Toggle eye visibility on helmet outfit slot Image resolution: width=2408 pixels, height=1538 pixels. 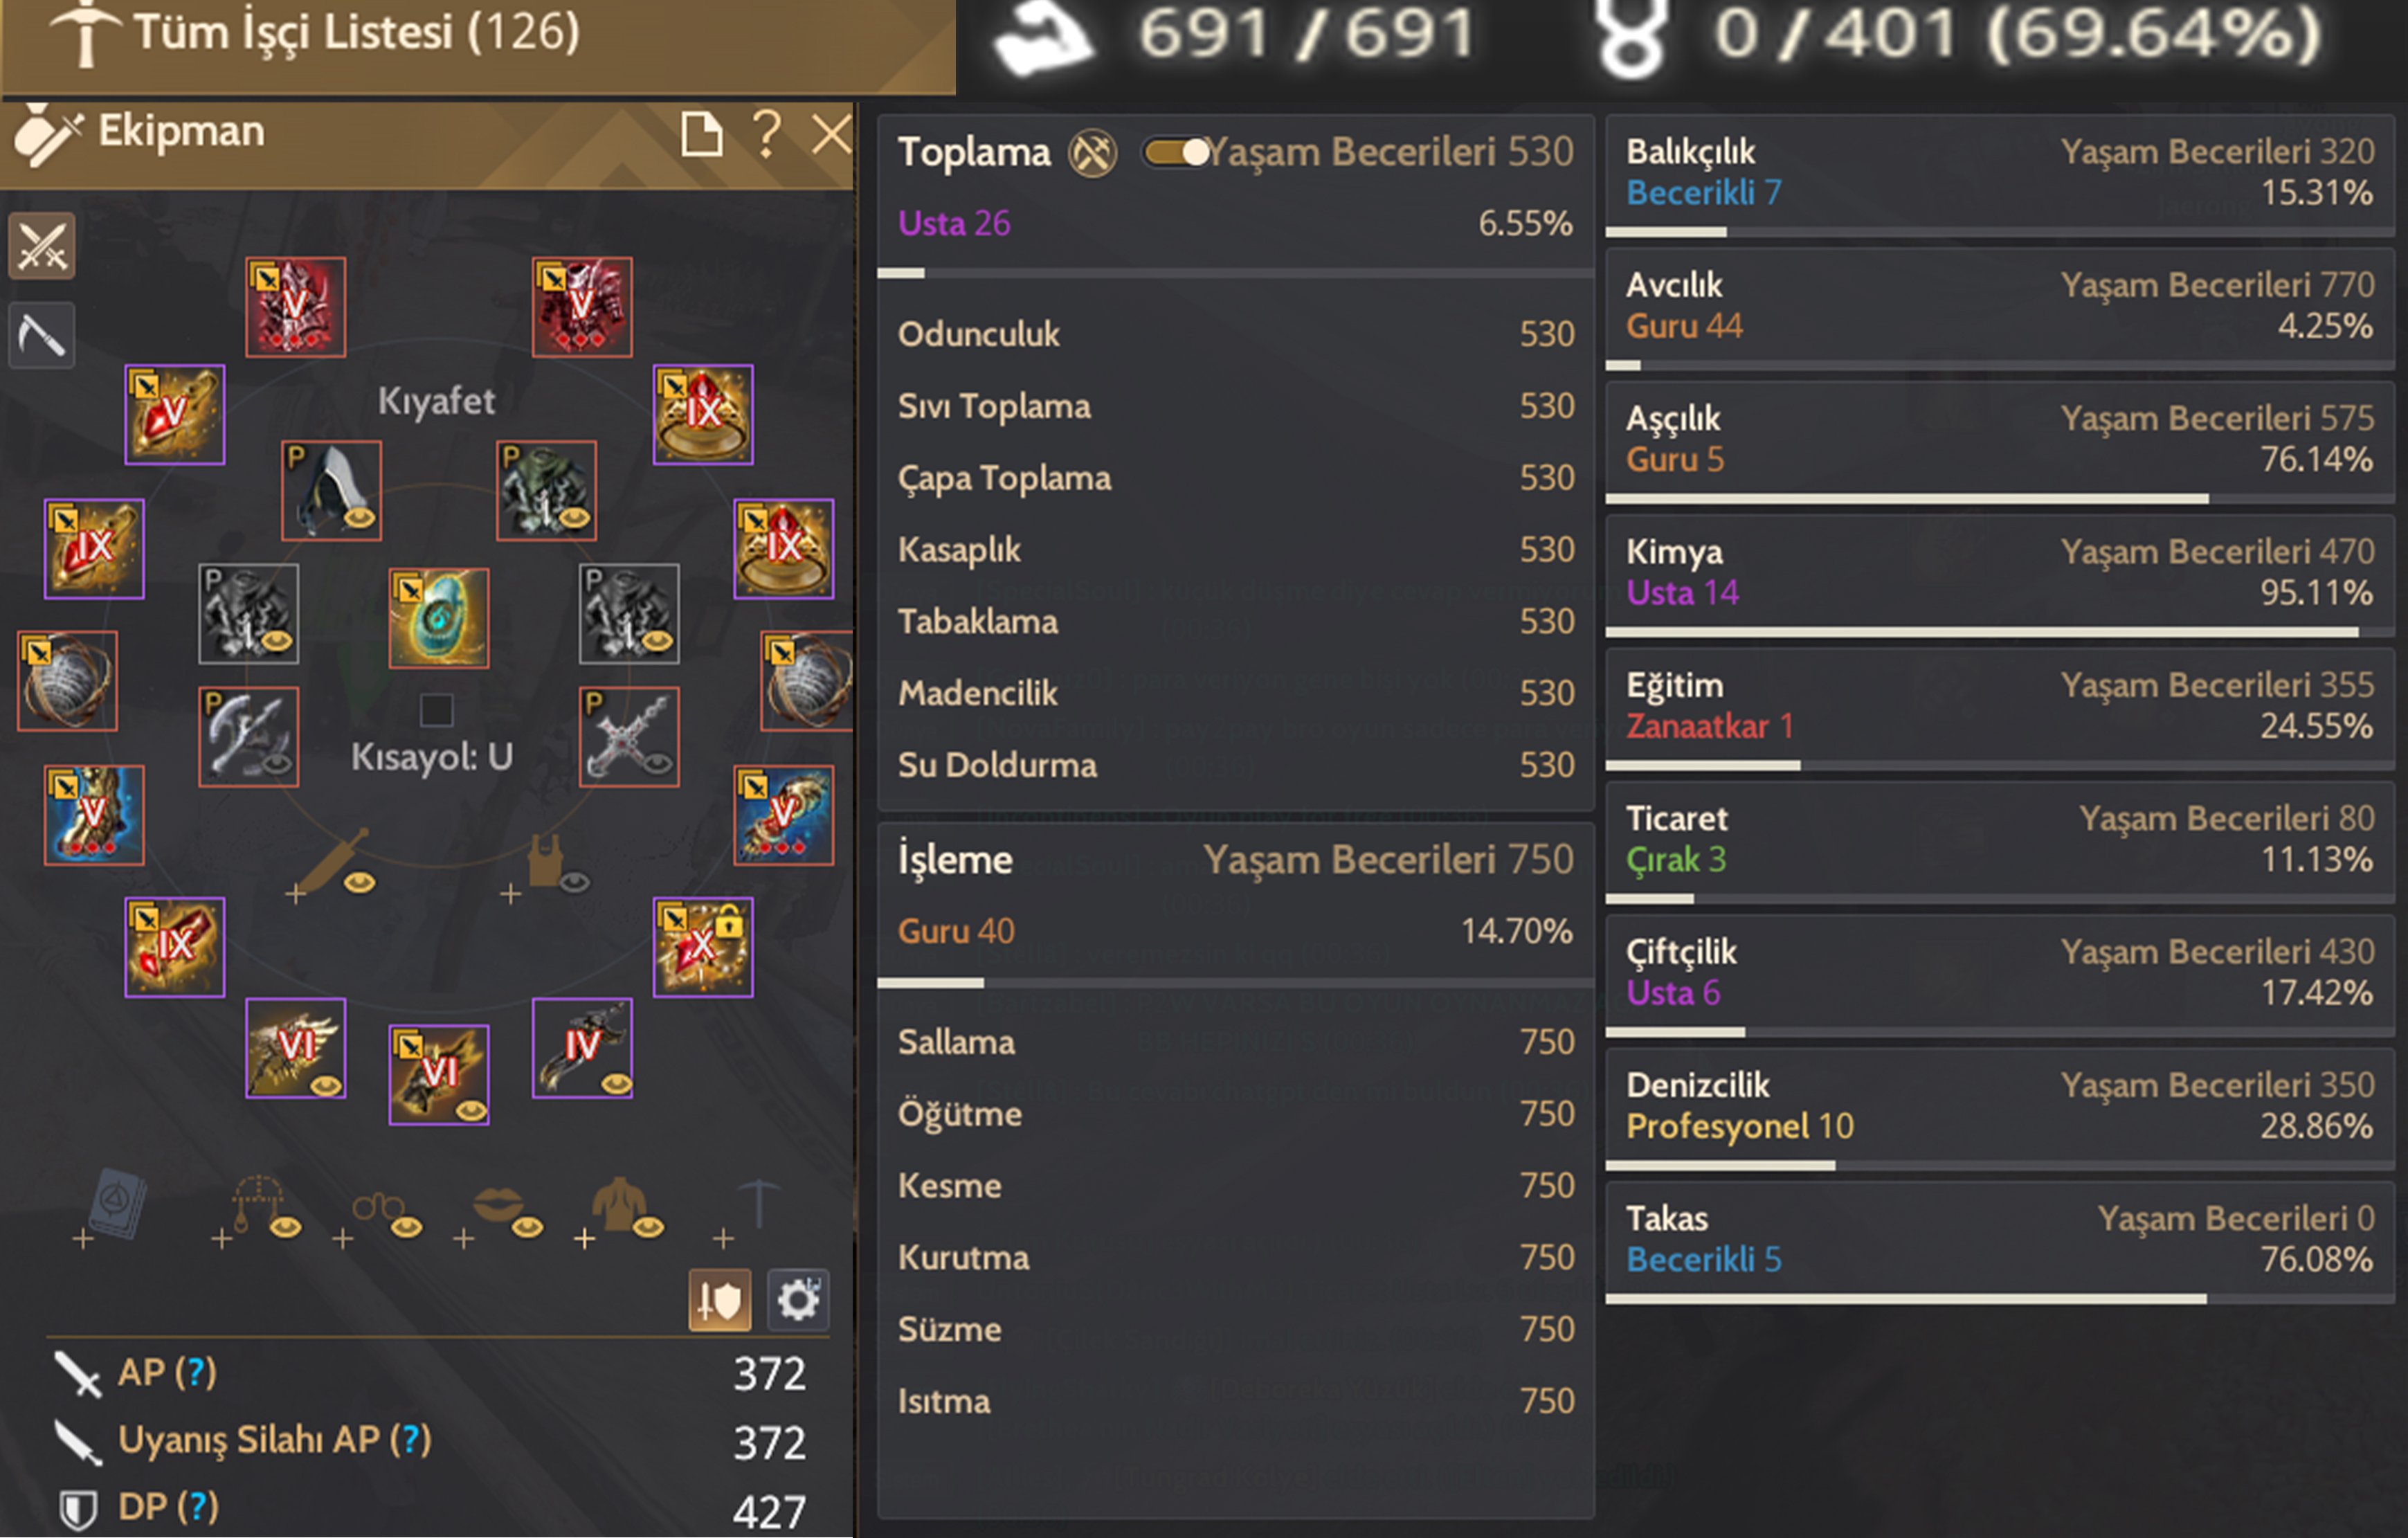pos(359,517)
